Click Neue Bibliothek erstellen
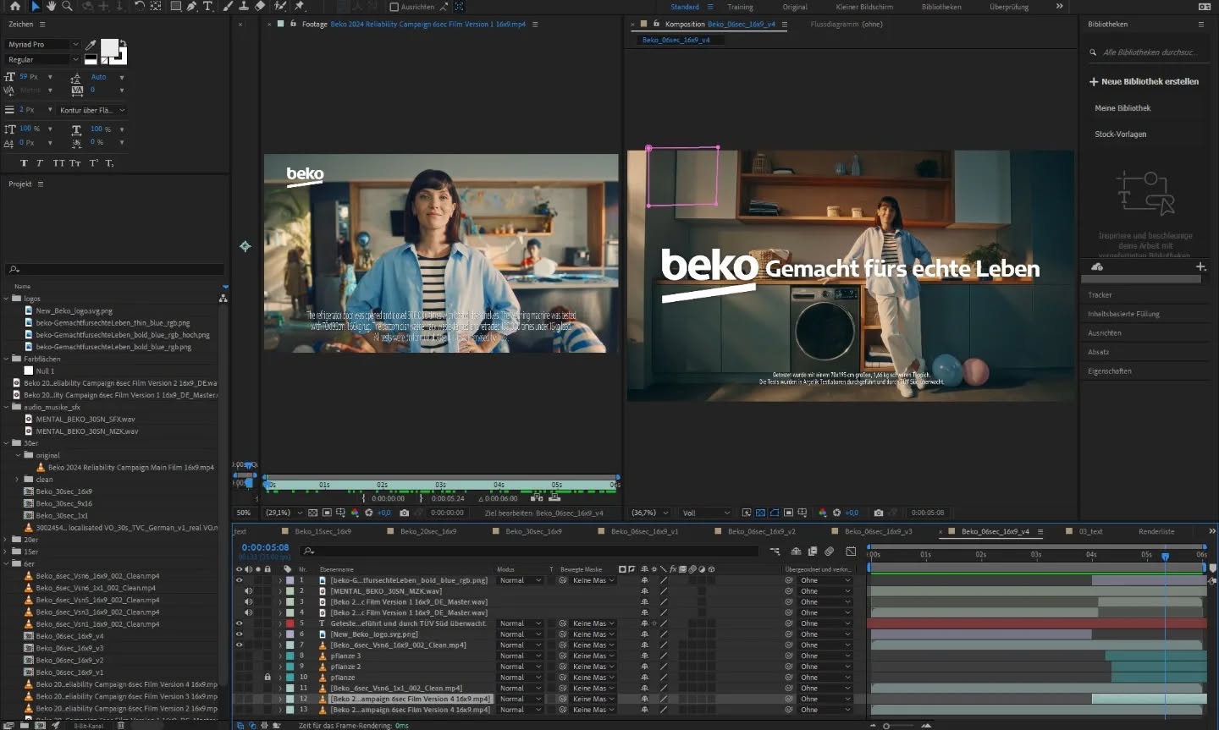Image resolution: width=1219 pixels, height=730 pixels. click(x=1144, y=82)
